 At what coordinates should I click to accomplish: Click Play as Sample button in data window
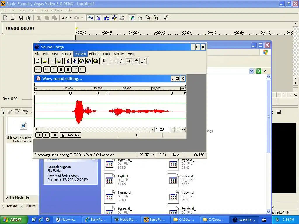tap(77, 135)
